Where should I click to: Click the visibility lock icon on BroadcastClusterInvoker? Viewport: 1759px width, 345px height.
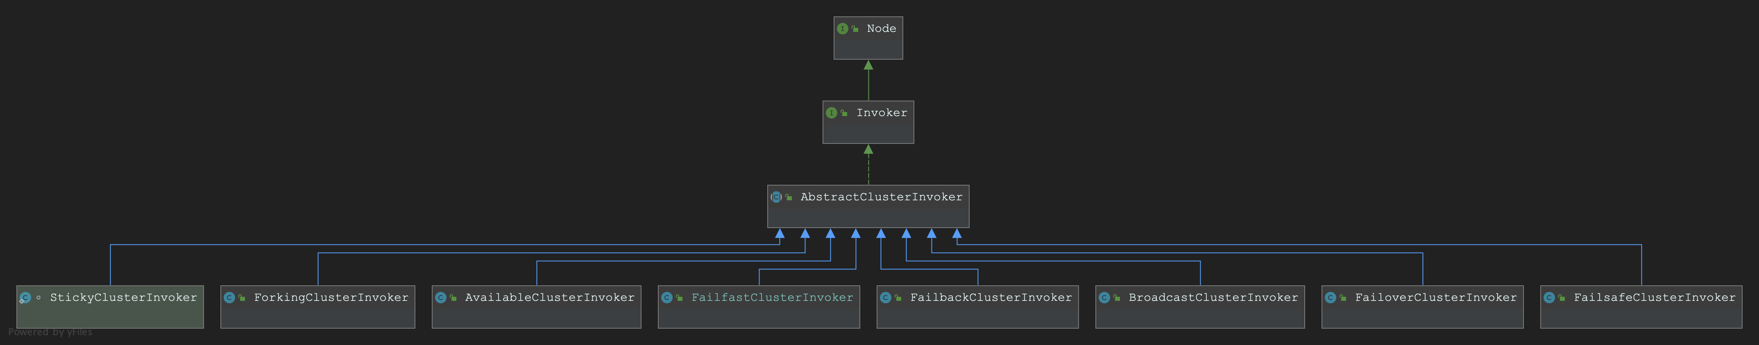click(1116, 298)
